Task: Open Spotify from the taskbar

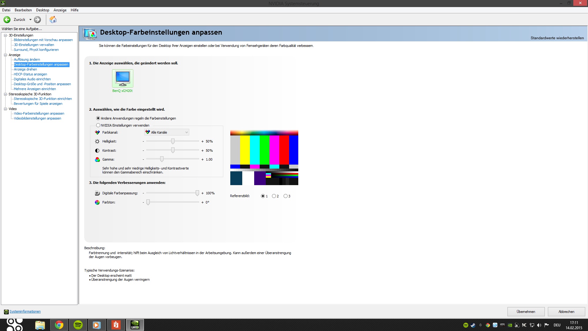Action: tap(78, 325)
